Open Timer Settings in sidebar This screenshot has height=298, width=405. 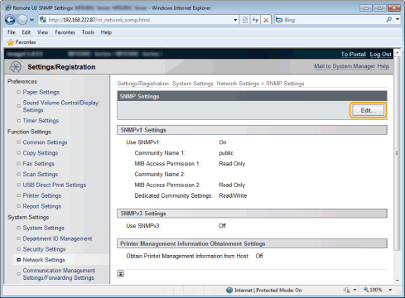(41, 121)
